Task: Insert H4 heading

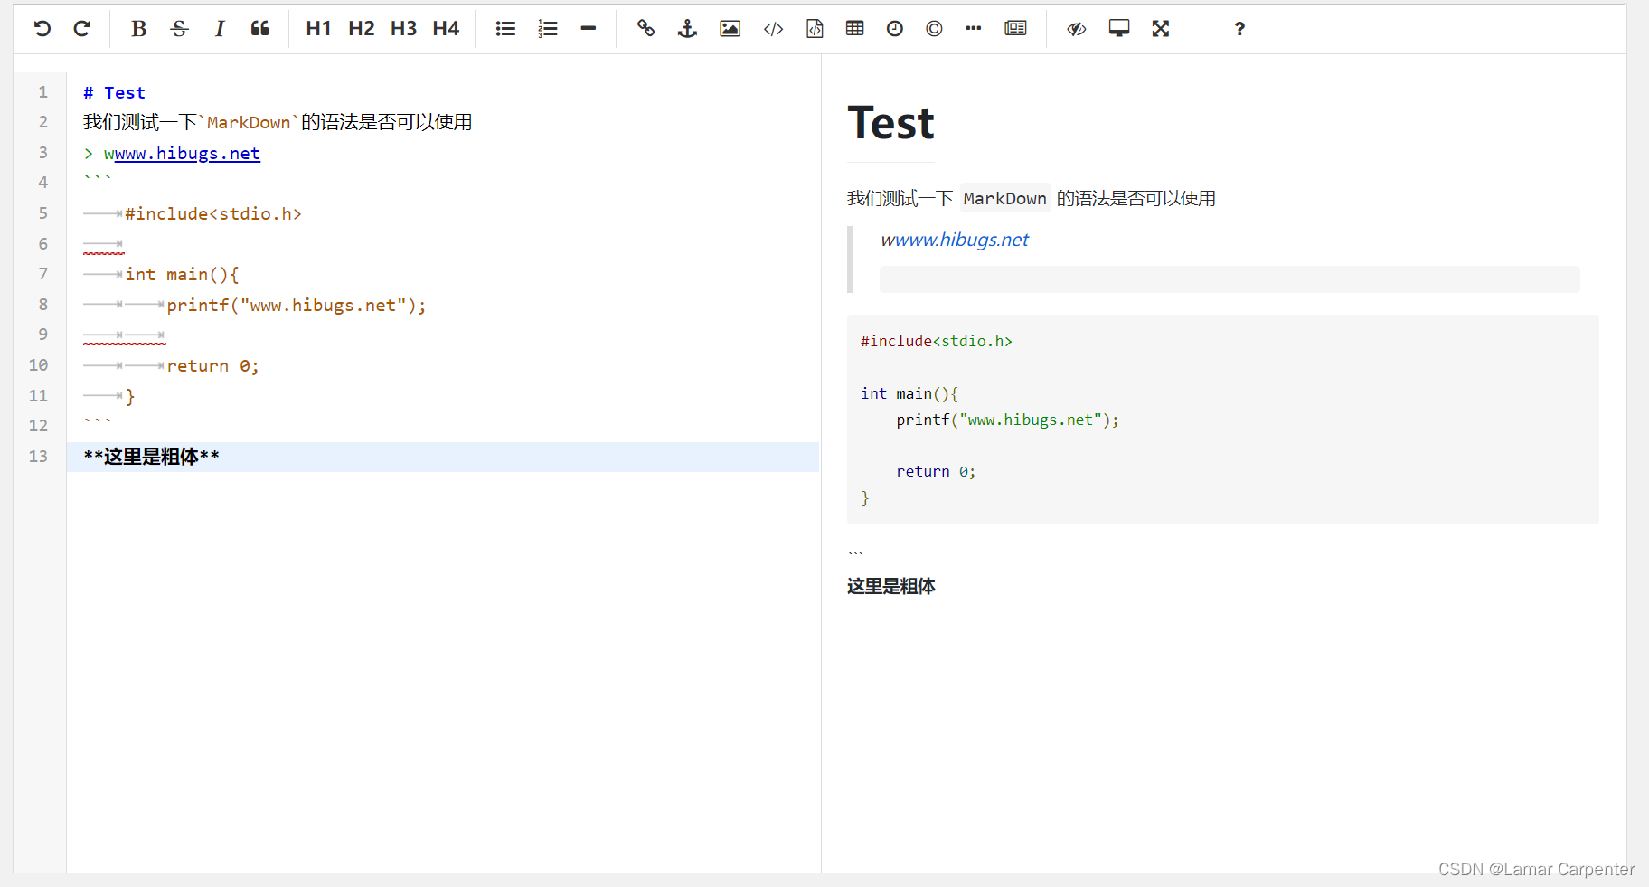Action: pos(446,29)
